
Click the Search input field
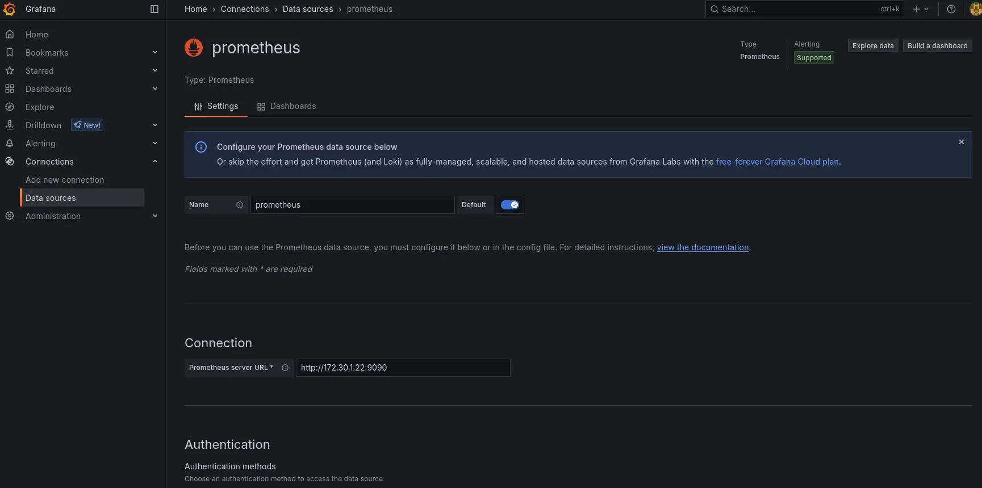(804, 9)
